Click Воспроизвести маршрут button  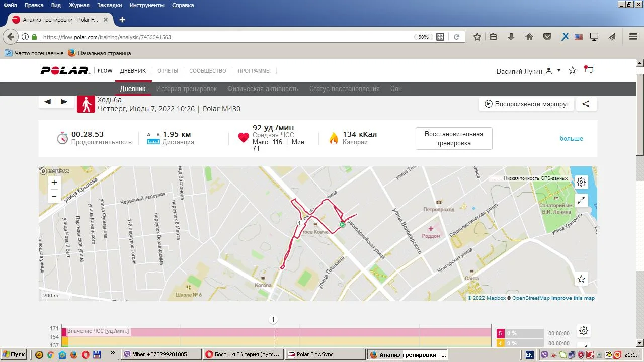(527, 104)
